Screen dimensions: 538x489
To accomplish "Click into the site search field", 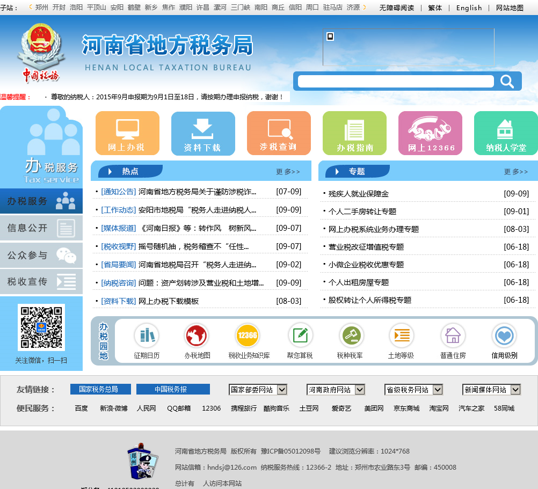I will pyautogui.click(x=396, y=81).
